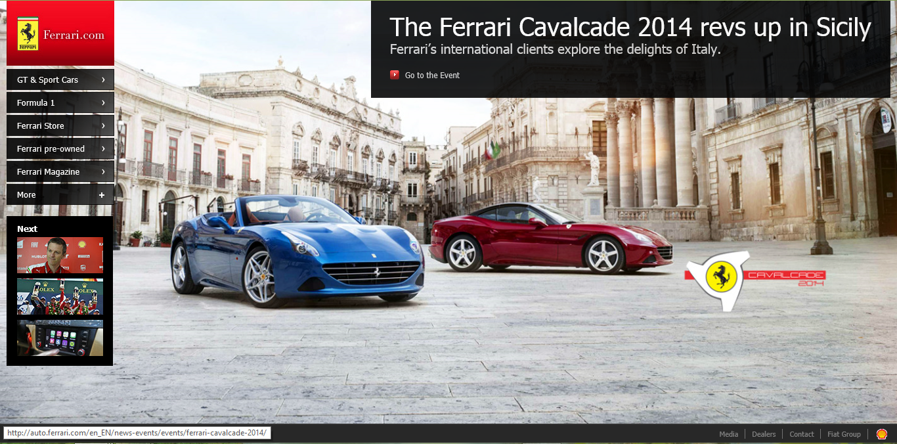
Task: Follow the Go to the Event link
Action: (x=432, y=76)
